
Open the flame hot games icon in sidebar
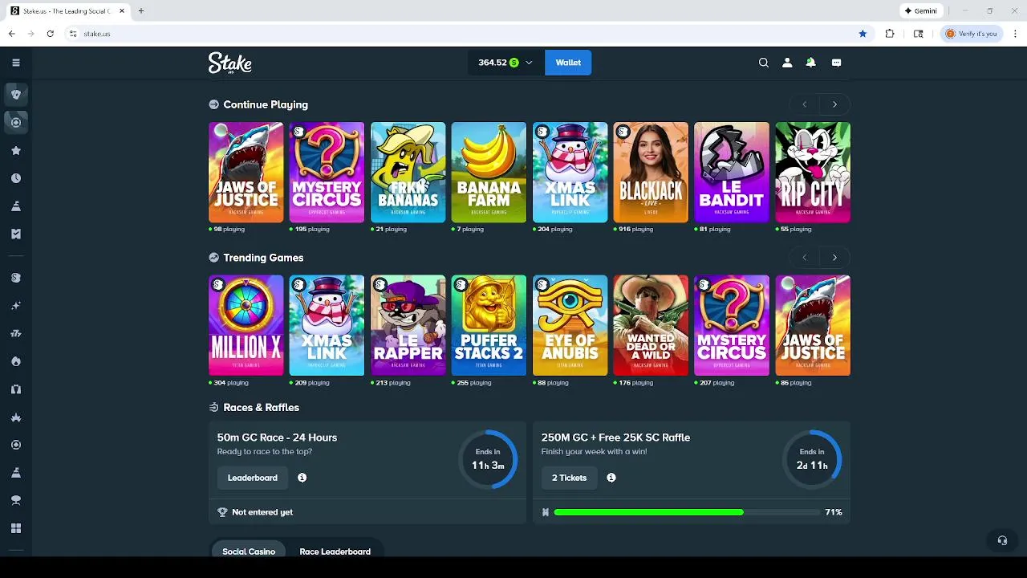(x=15, y=361)
